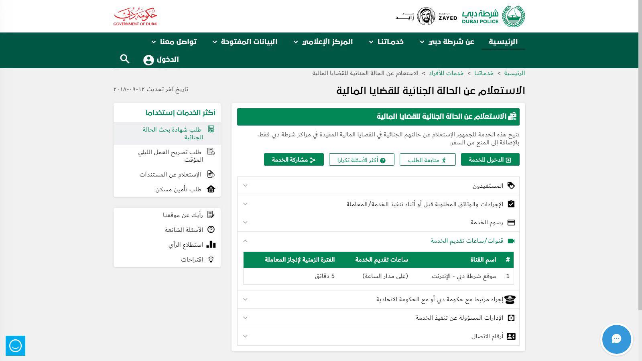This screenshot has width=642, height=361.
Task: Open the live chat bubble icon
Action: click(x=617, y=339)
